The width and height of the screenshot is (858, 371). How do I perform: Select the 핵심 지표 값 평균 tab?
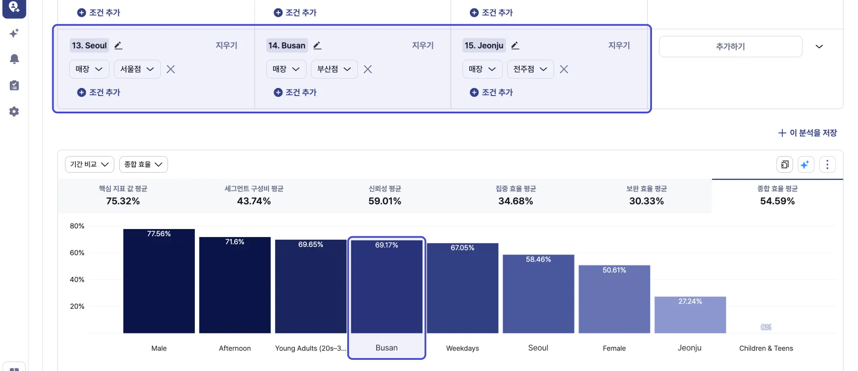(x=123, y=196)
